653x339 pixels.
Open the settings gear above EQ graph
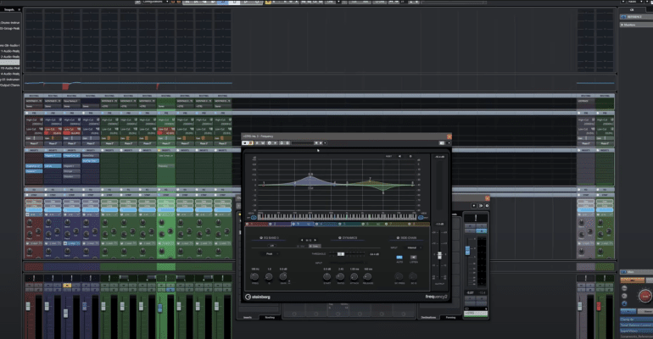tap(410, 157)
